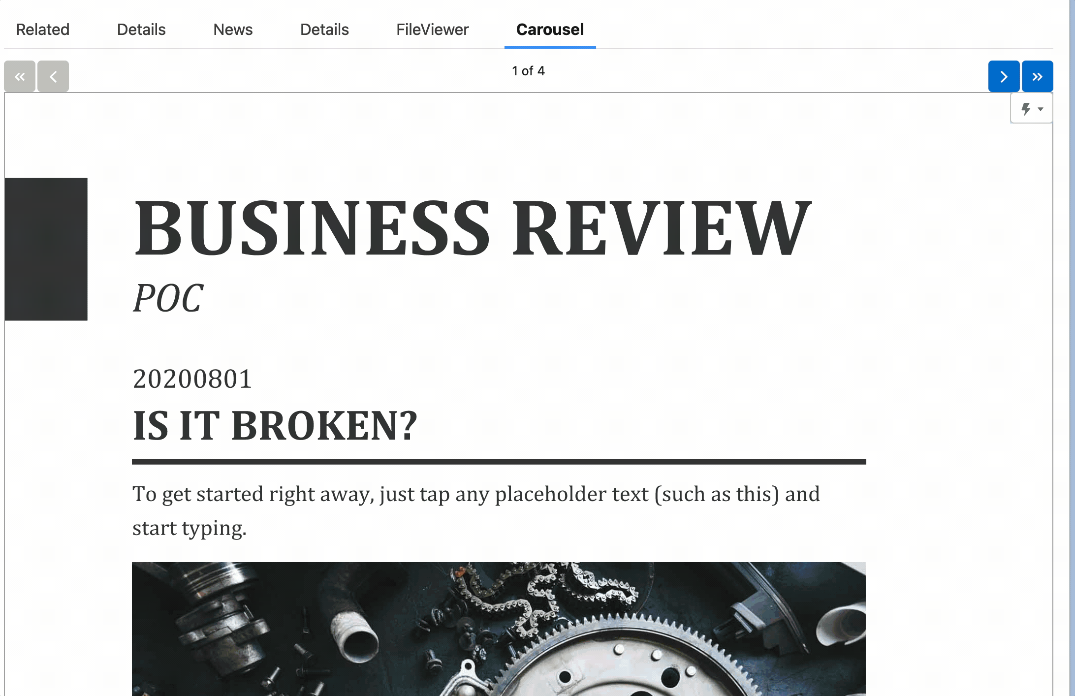Switch to the FileViewer tab
This screenshot has width=1075, height=696.
click(433, 30)
